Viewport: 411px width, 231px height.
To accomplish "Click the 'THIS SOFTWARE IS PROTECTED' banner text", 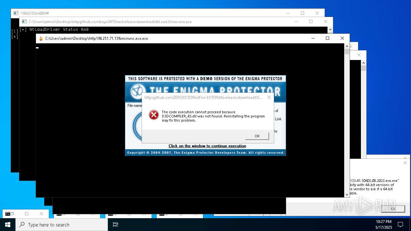I will 205,79.
